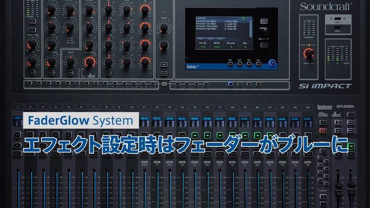Hit the MENU key beside the touchscreen
This screenshot has width=370, height=208.
click(264, 21)
